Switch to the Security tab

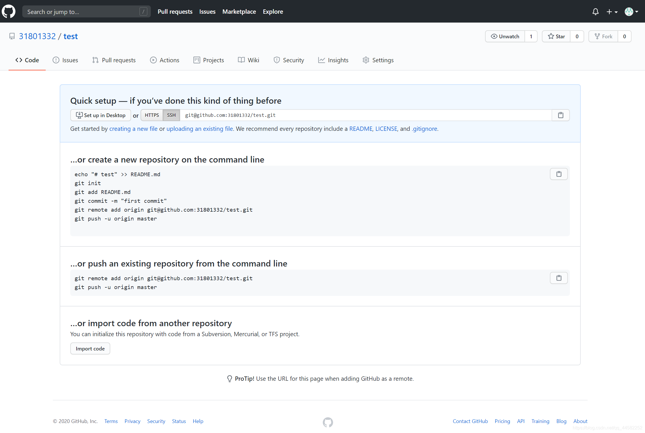tap(289, 60)
